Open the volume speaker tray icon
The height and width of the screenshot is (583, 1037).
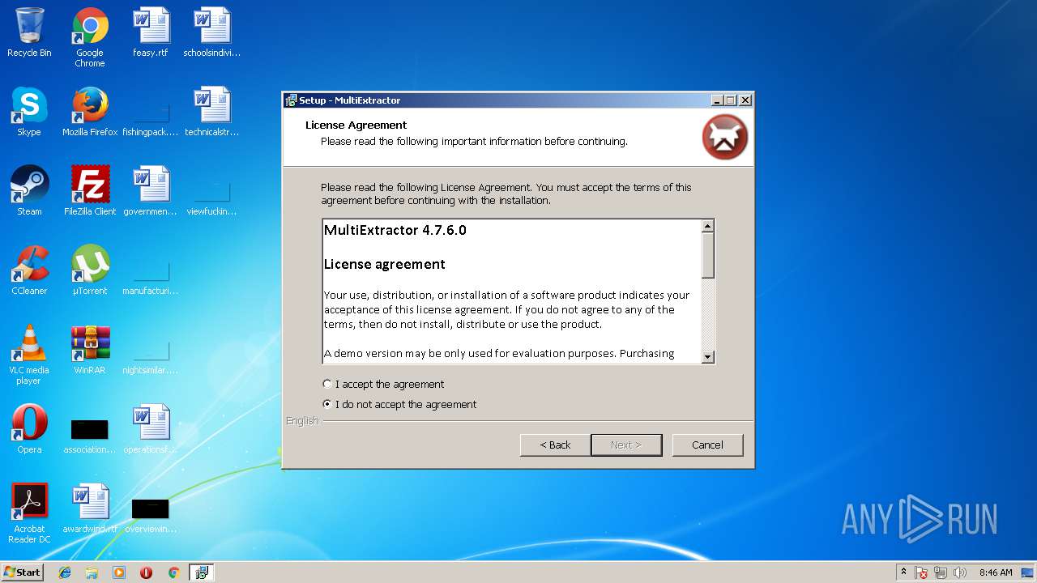coord(960,572)
